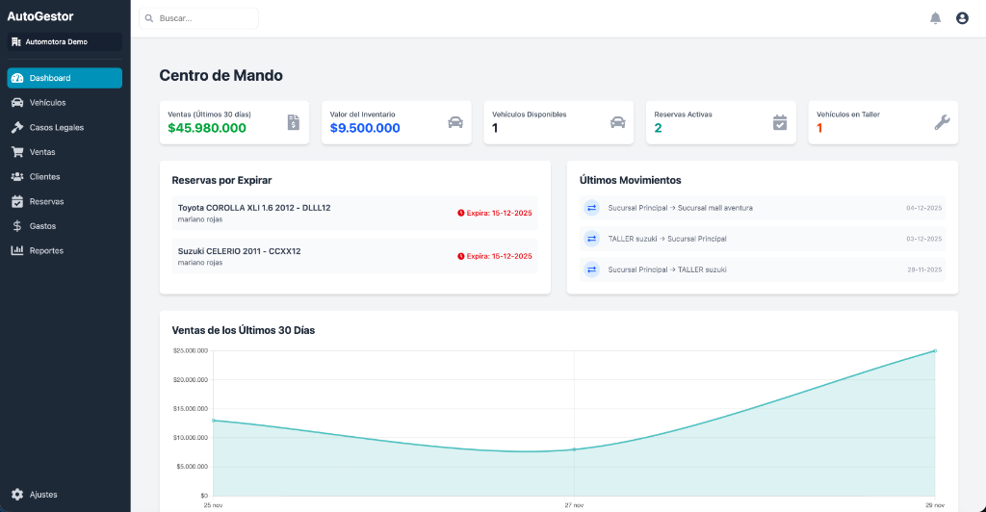Click the car icon in Vehículos Disponibles card
Image resolution: width=986 pixels, height=512 pixels.
tap(618, 122)
